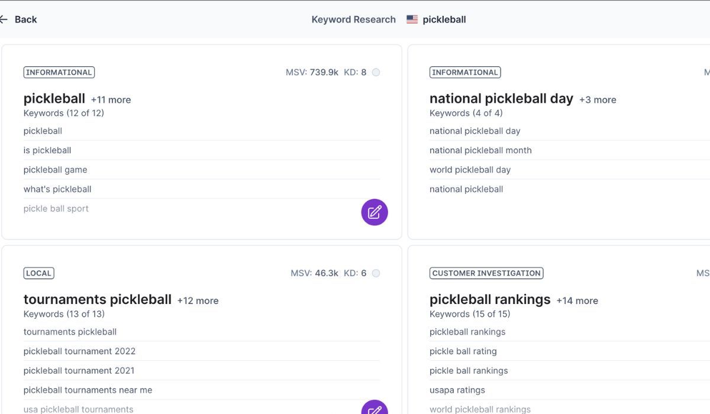Click the Keyword Research breadcrumb
This screenshot has width=710, height=414.
(x=353, y=20)
